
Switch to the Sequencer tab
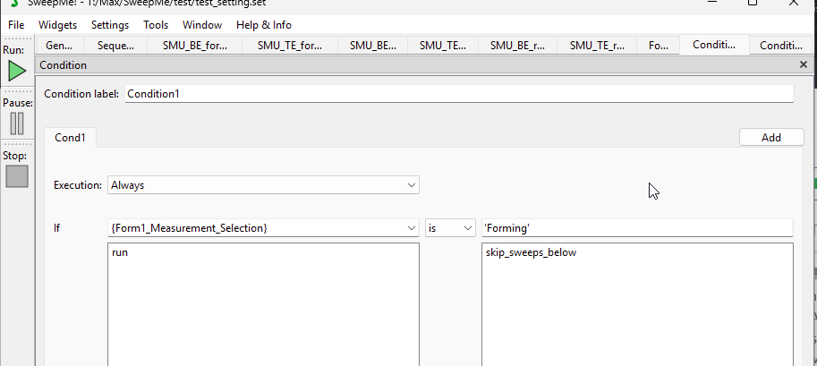pos(115,46)
